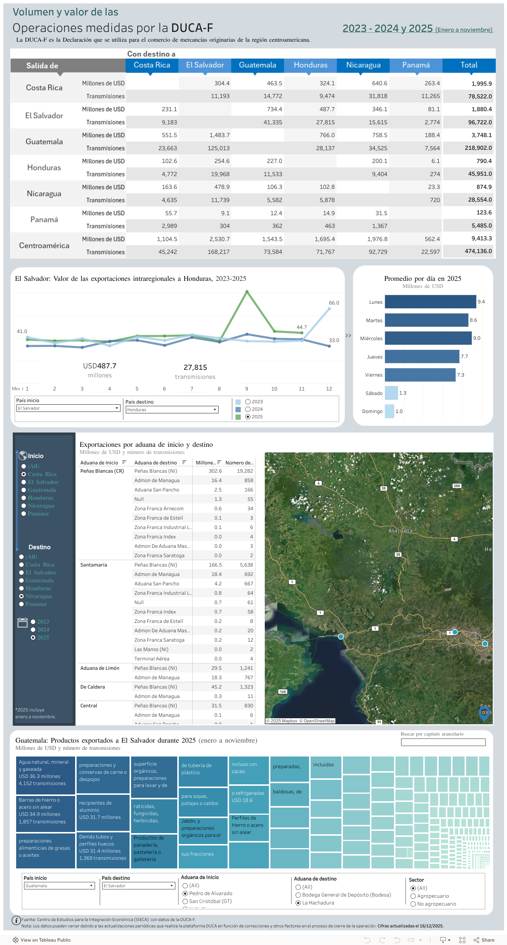Open the País destino dropdown showing Honduras
Image resolution: width=507 pixels, height=945 pixels.
pyautogui.click(x=172, y=410)
